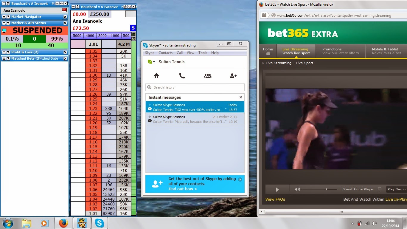The image size is (407, 229).
Task: Open chart 2 icon on ladder
Action: click(133, 38)
